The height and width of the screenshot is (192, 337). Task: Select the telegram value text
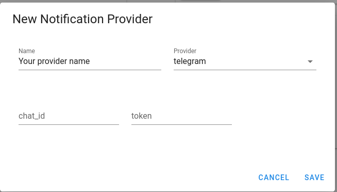[x=190, y=61]
